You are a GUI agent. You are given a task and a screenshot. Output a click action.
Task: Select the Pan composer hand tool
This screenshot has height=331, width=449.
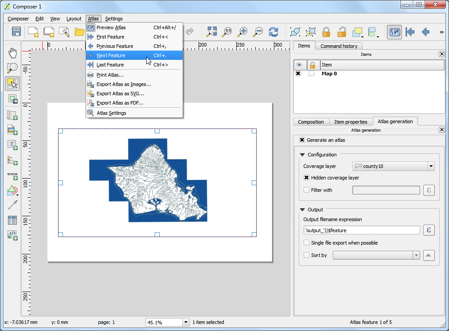point(12,53)
